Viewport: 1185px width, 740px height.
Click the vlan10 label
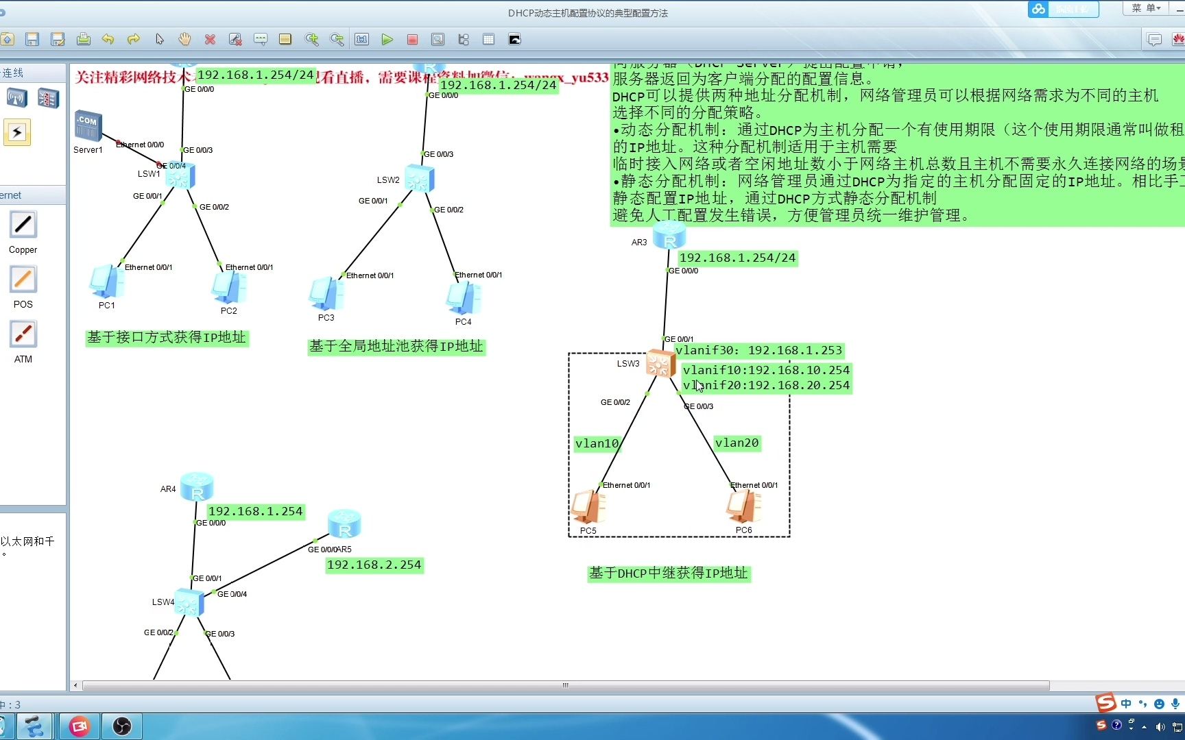click(x=597, y=444)
